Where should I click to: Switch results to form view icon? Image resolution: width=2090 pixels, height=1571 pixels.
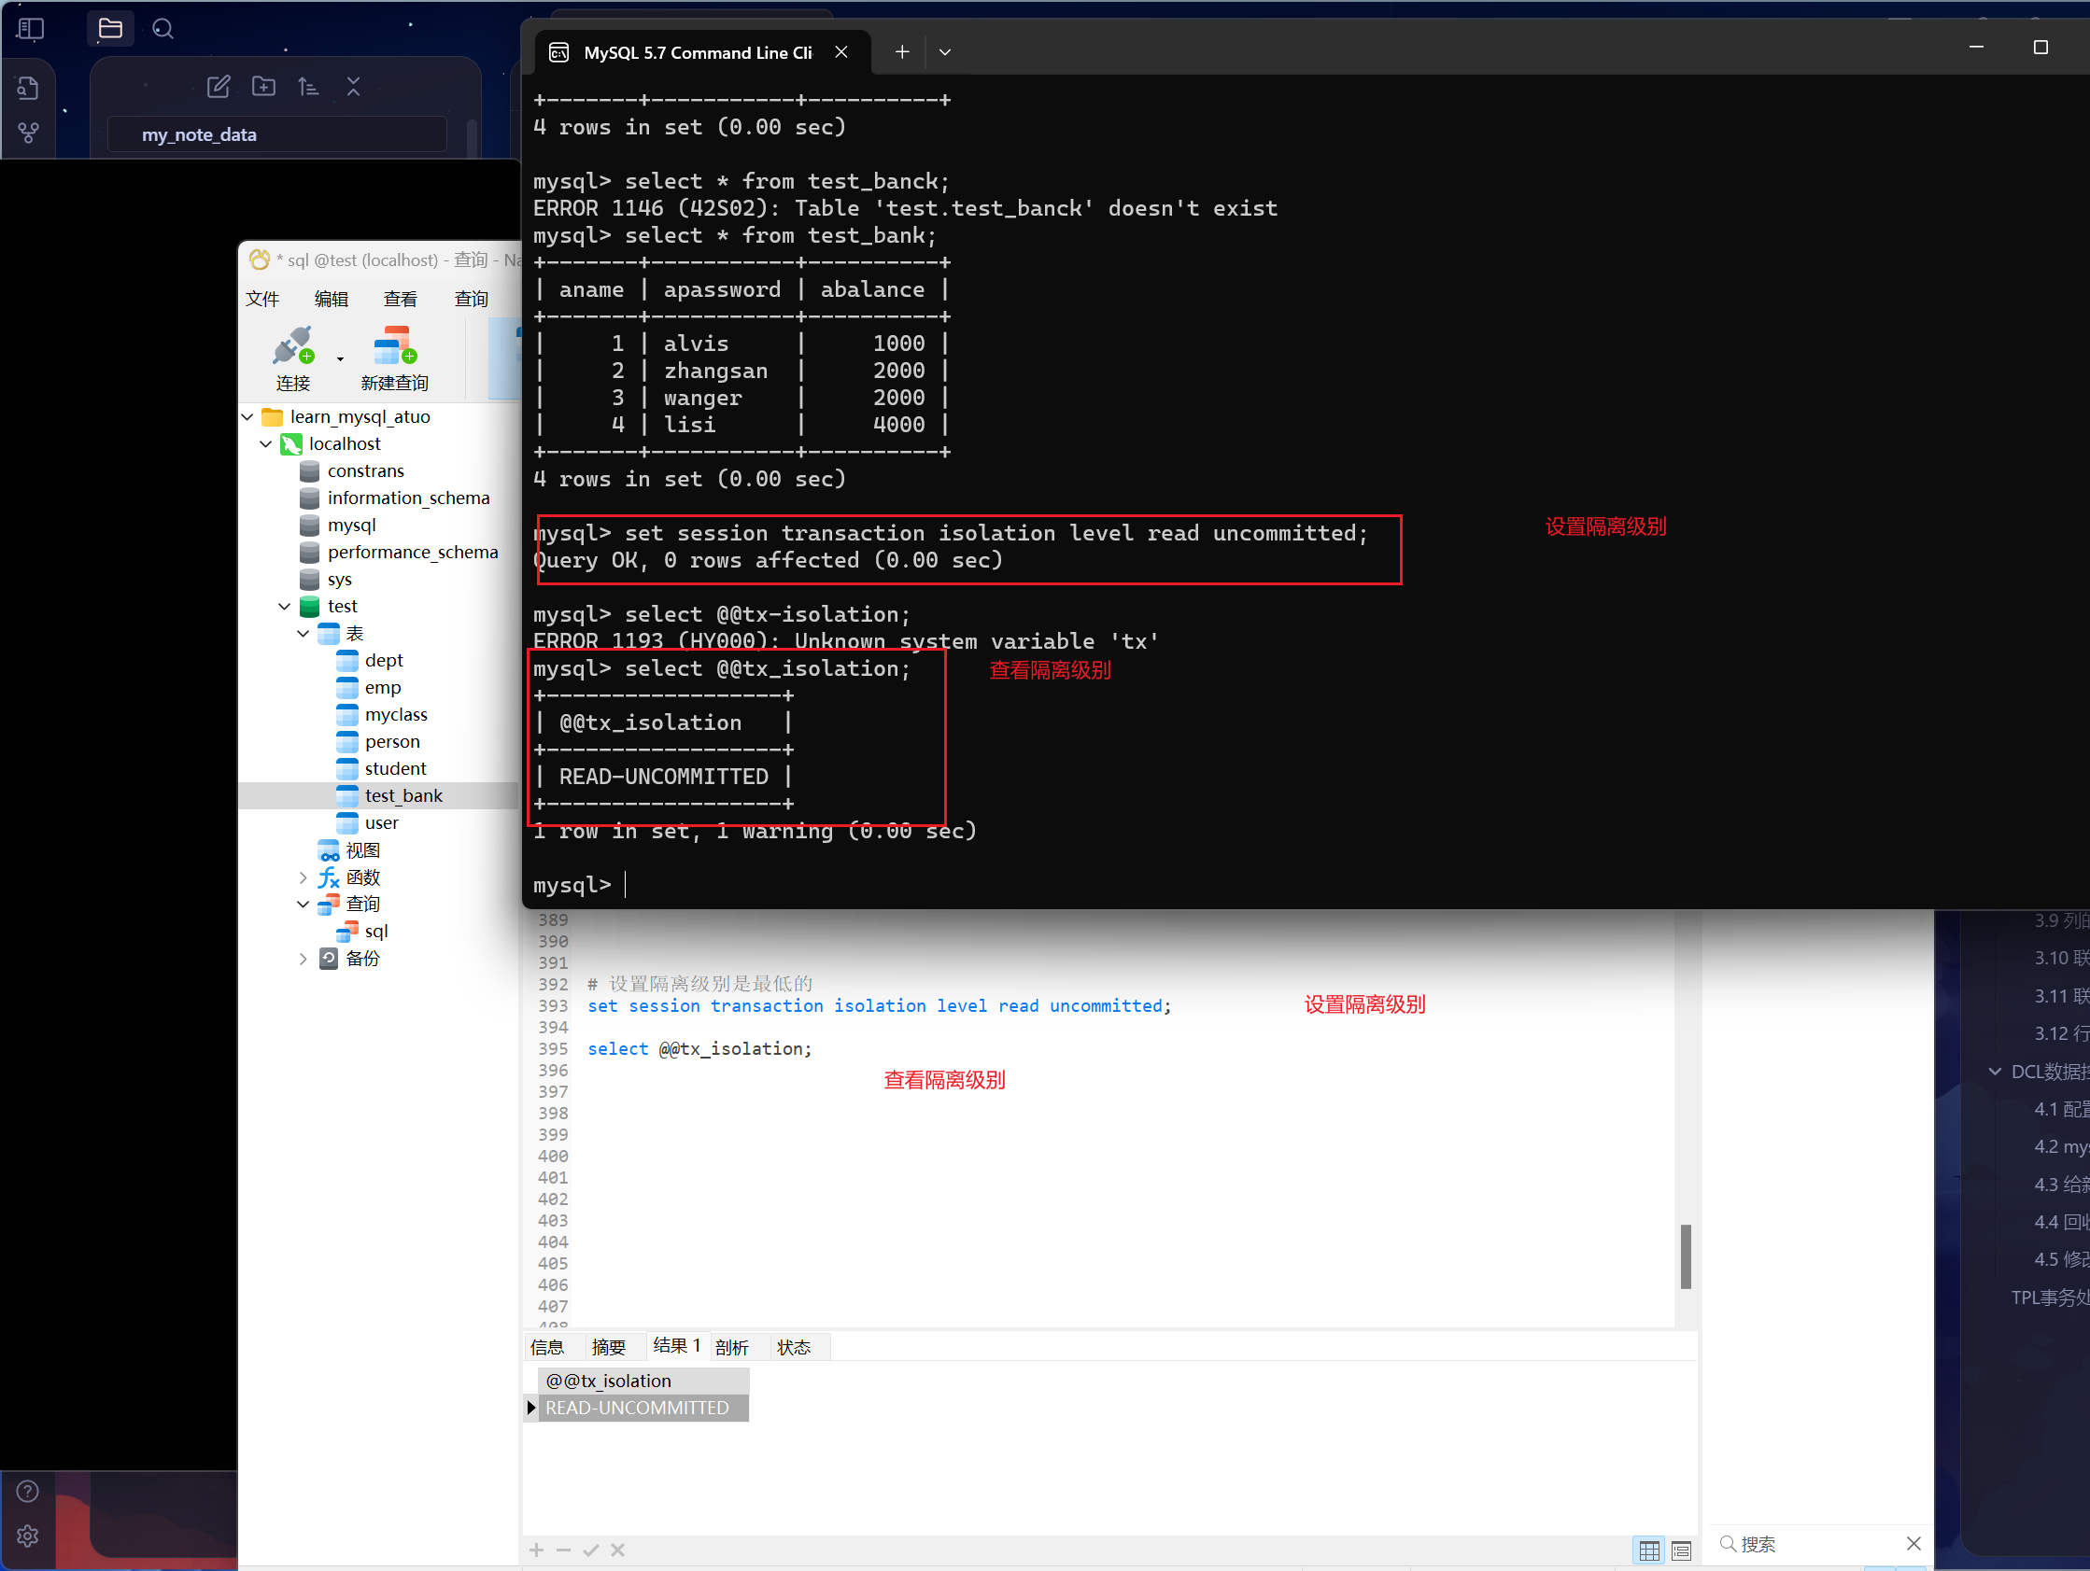point(1681,1550)
